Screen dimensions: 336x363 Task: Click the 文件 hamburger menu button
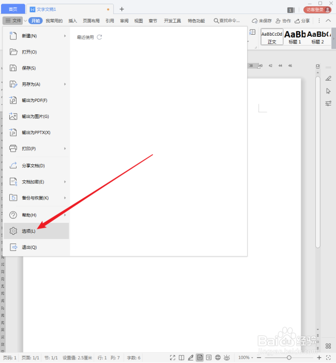pyautogui.click(x=13, y=21)
